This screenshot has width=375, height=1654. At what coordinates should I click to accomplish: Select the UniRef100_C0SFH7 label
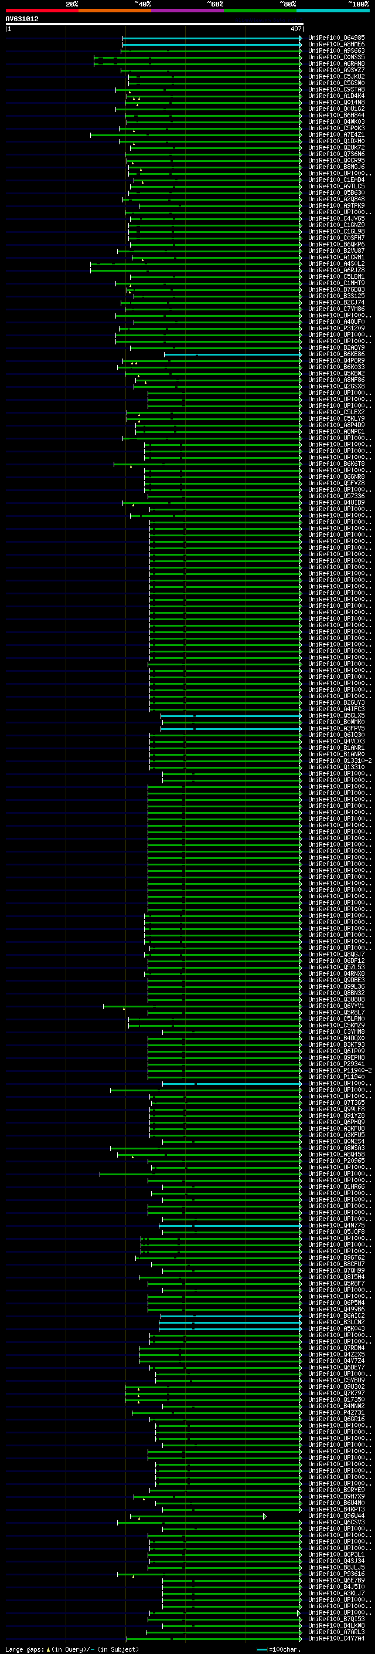(x=336, y=238)
